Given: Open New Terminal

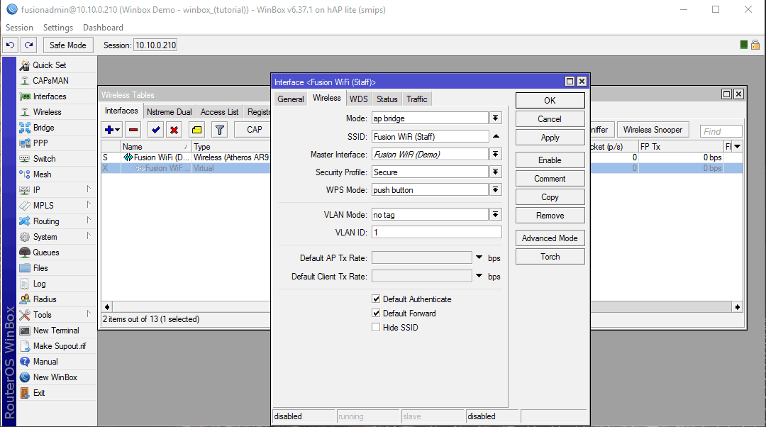Looking at the screenshot, I should (56, 331).
